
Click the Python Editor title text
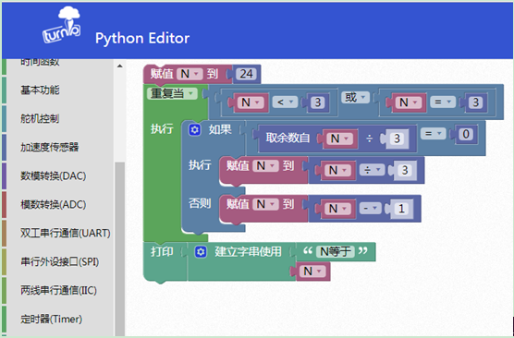tap(142, 38)
